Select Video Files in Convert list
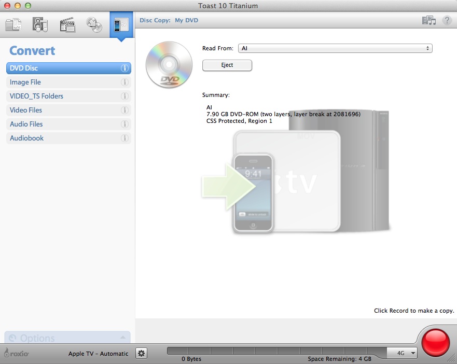This screenshot has width=457, height=364. pyautogui.click(x=68, y=110)
